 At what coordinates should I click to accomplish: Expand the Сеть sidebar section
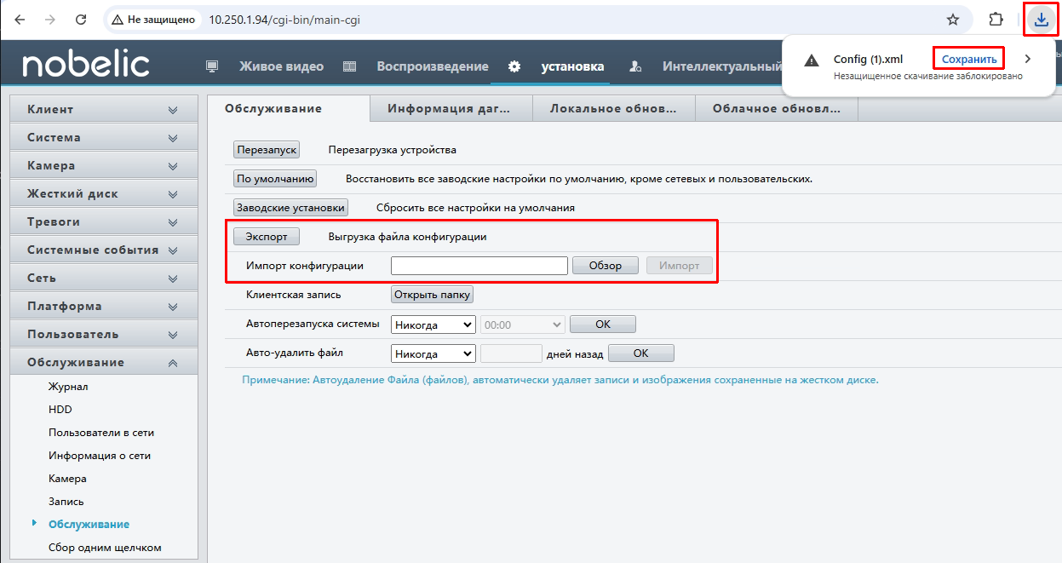pos(103,278)
